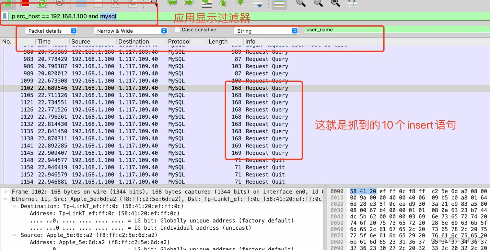This screenshot has width=490, height=250.
Task: Select packet 1138 at time 22.870711
Action: (245, 138)
